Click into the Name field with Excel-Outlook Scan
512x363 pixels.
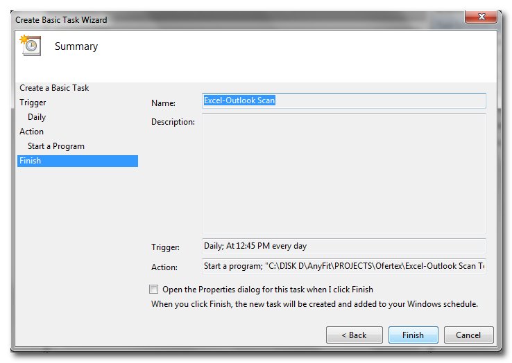click(343, 100)
